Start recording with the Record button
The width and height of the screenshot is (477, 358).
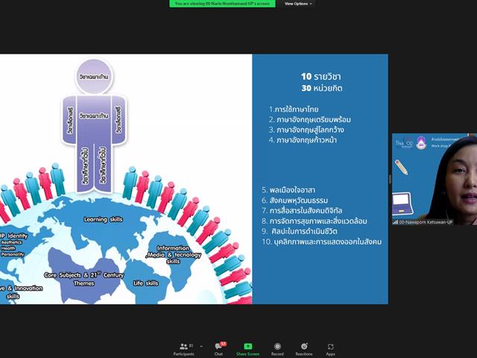point(277,349)
